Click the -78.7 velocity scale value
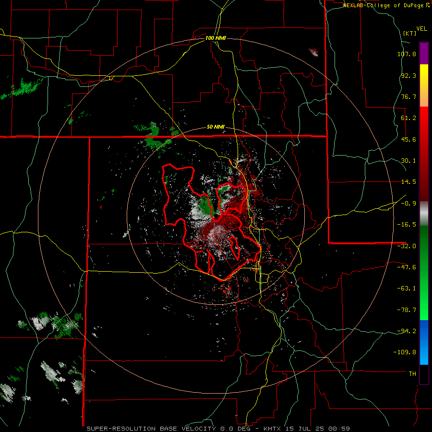Viewport: 432px width, 432px height. [x=407, y=310]
